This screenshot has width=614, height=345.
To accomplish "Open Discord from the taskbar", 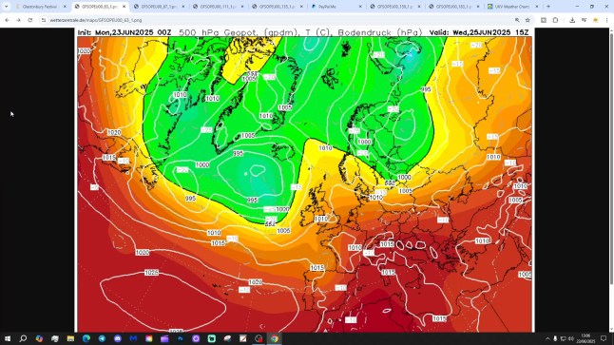I will click(x=118, y=338).
